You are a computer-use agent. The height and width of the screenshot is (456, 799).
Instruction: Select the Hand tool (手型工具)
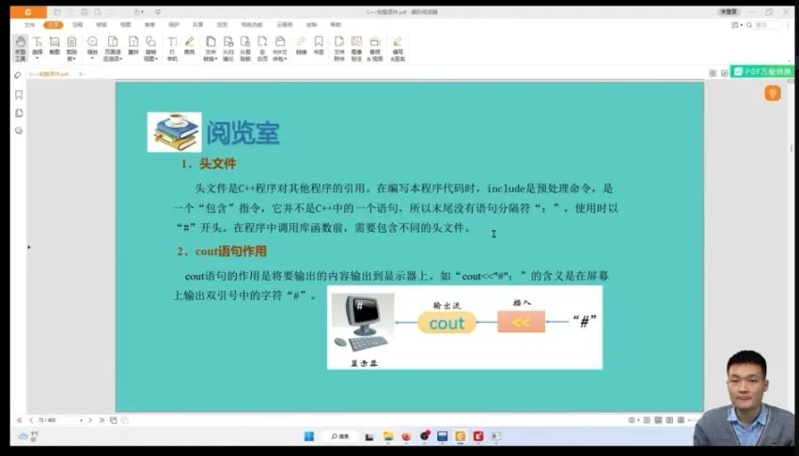[x=20, y=48]
